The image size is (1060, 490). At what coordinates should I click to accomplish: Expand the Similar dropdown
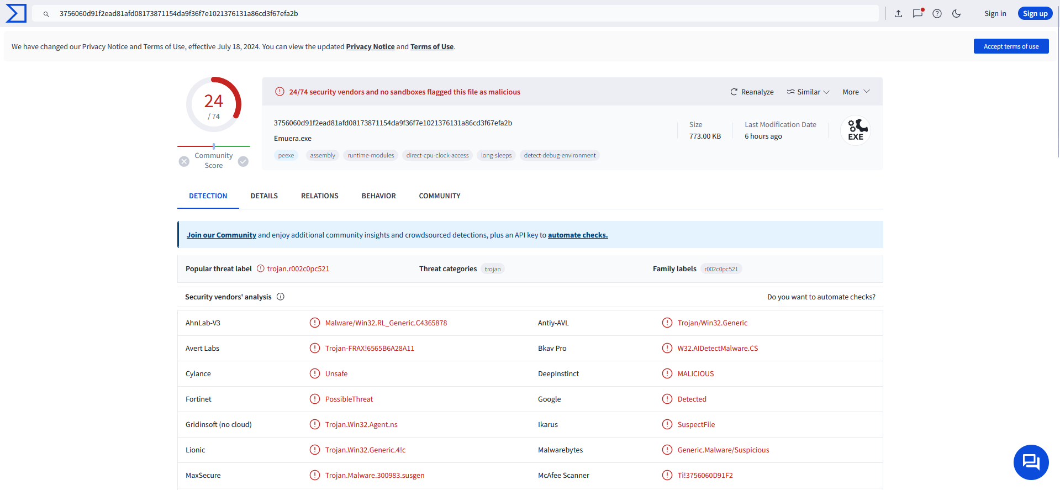(808, 92)
